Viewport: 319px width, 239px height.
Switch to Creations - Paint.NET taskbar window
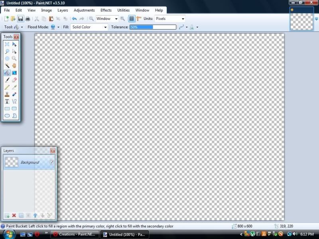[75, 234]
